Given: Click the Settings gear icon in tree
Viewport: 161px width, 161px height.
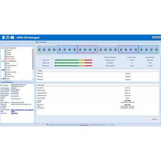Looking at the screenshot, I should [x=4, y=70].
